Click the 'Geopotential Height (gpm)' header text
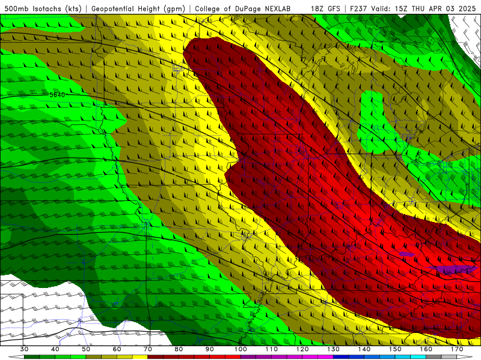Screen dimensions: 481x360 [138, 8]
